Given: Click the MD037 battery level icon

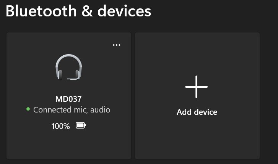Looking at the screenshot, I should click(x=81, y=125).
